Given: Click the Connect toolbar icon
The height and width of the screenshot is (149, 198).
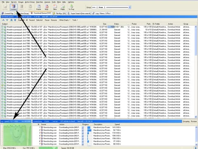Looking at the screenshot, I should coord(14,7).
